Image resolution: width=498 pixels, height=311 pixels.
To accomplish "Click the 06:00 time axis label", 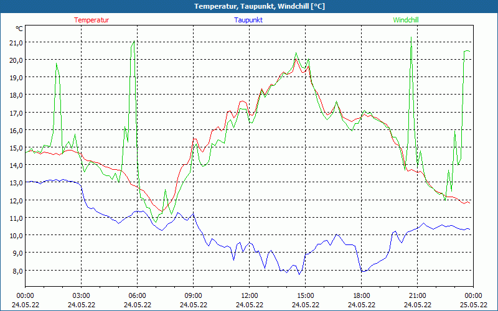I will point(137,295).
